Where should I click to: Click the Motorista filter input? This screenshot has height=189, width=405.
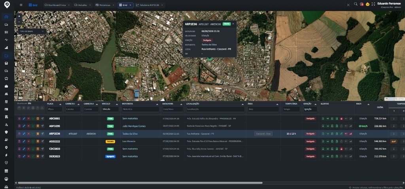[x=140, y=109]
